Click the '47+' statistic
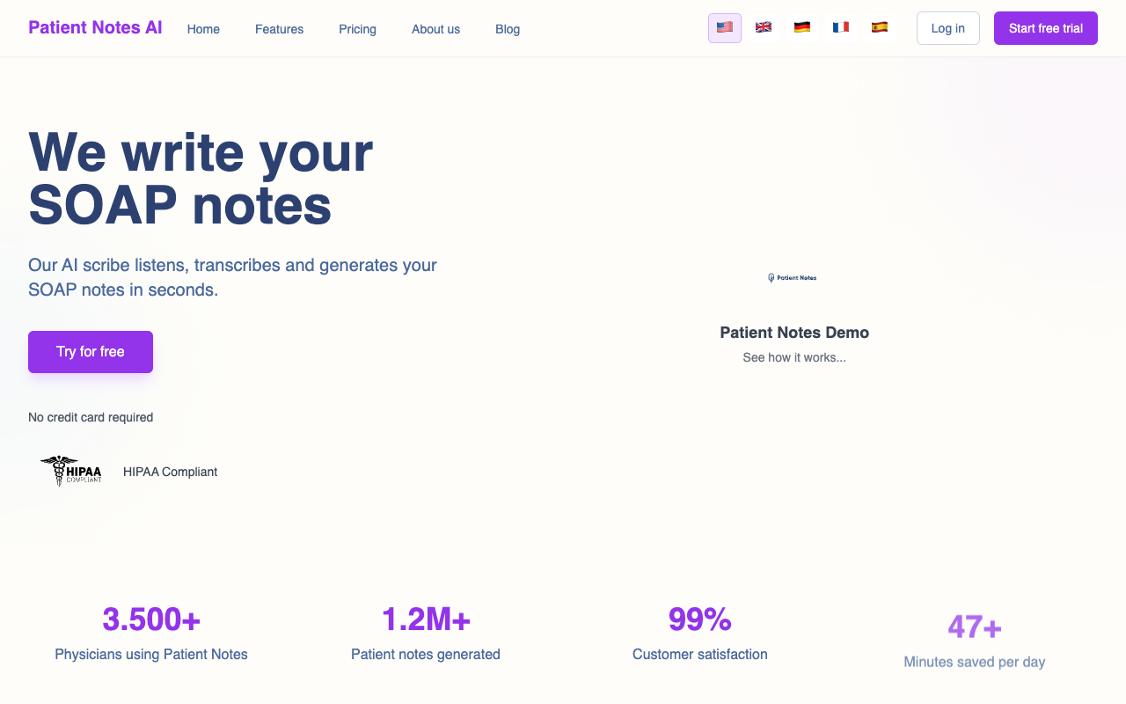The width and height of the screenshot is (1126, 704). 975,627
